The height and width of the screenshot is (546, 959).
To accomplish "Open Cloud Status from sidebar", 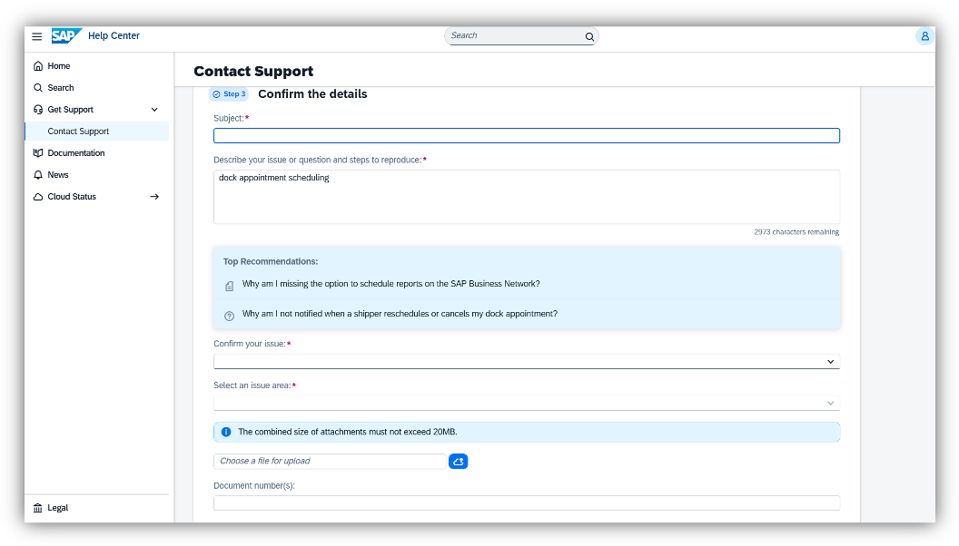I will 72,197.
